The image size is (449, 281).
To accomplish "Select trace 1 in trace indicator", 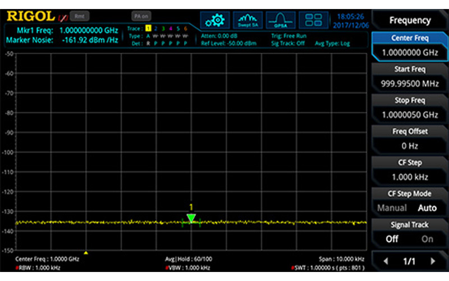I will pyautogui.click(x=149, y=28).
